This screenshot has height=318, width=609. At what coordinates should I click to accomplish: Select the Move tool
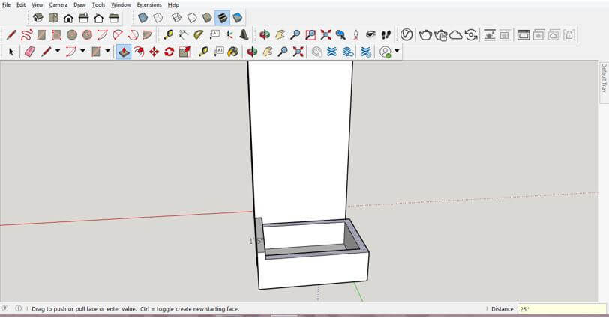(154, 52)
